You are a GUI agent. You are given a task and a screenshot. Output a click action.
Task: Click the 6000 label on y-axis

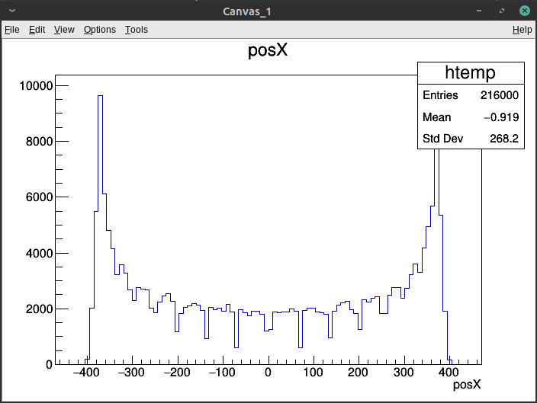(x=39, y=197)
